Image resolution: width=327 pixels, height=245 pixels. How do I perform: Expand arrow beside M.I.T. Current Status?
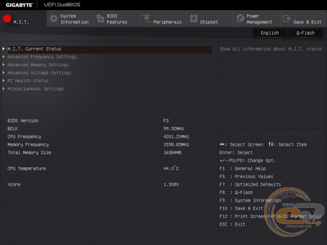[4, 49]
